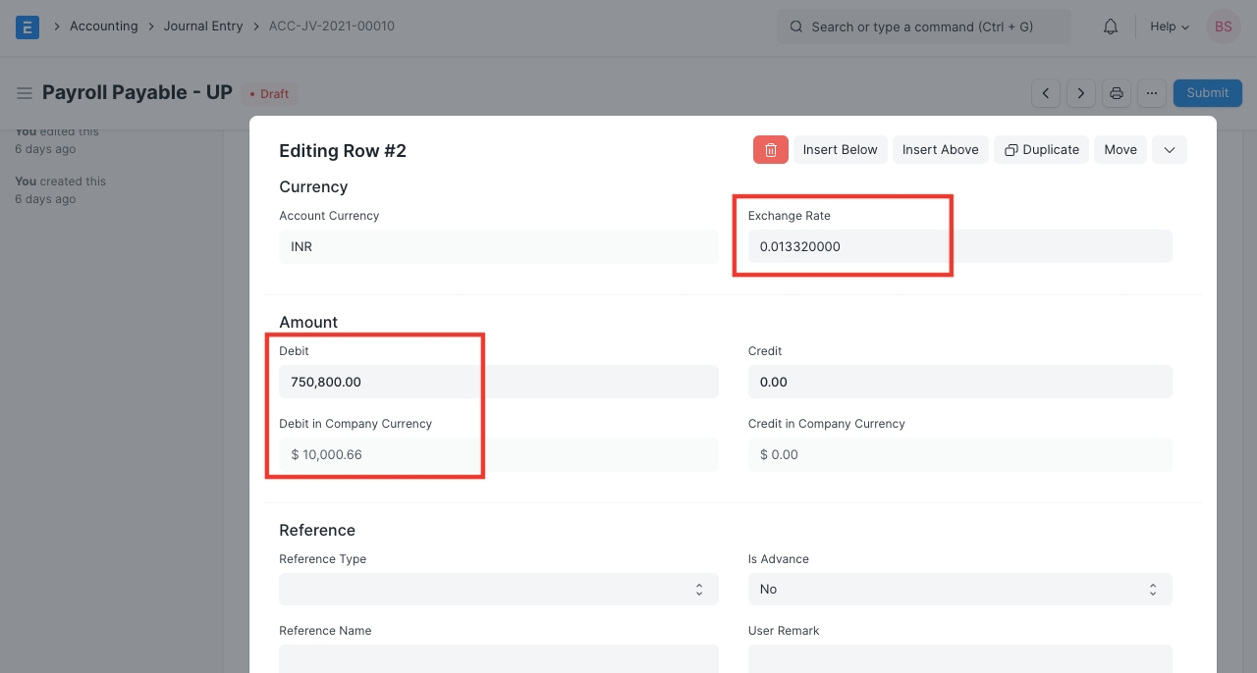Navigate to Accounting breadcrumb
The image size is (1257, 673).
(x=103, y=26)
